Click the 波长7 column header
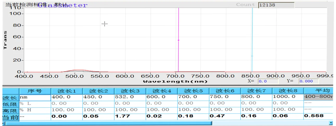The width and height of the screenshot is (336, 126). [x=256, y=91]
